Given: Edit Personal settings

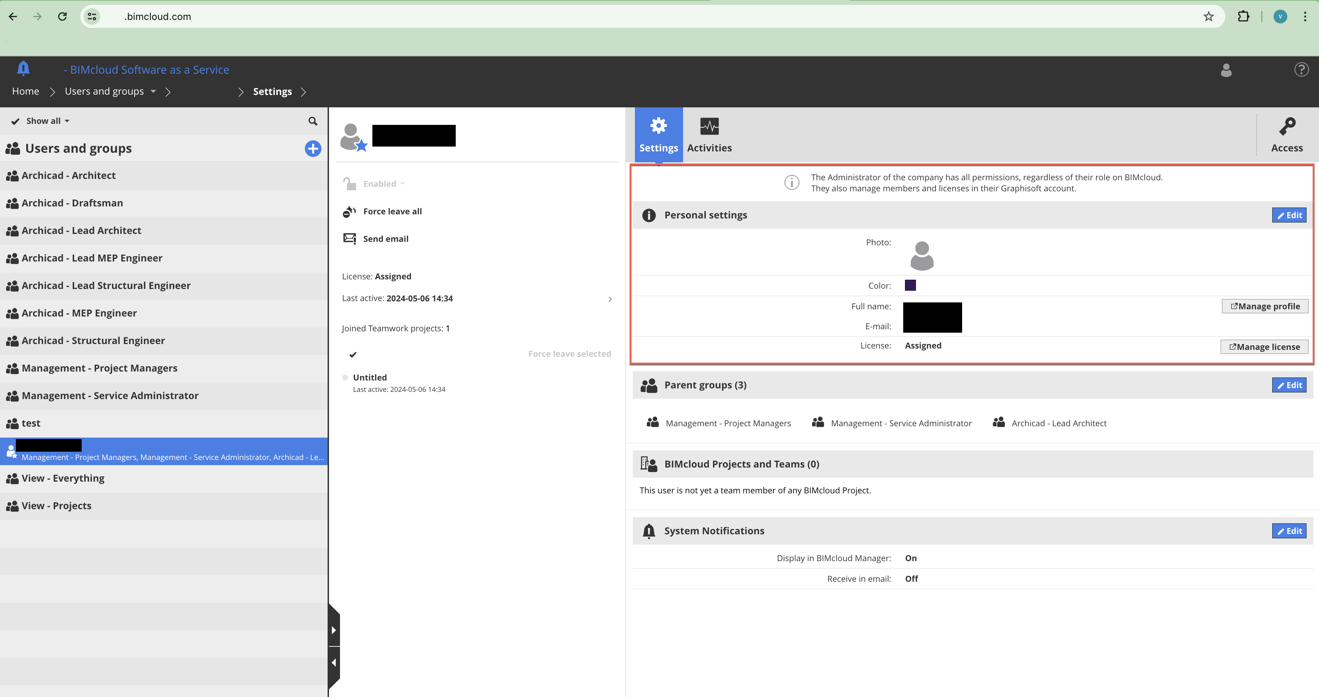Looking at the screenshot, I should point(1289,215).
